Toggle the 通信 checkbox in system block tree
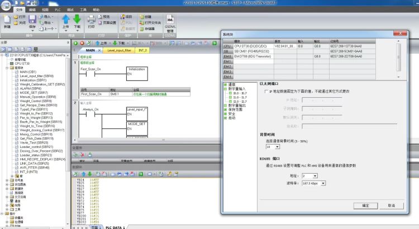The width and height of the screenshot is (419, 229). click(x=225, y=84)
